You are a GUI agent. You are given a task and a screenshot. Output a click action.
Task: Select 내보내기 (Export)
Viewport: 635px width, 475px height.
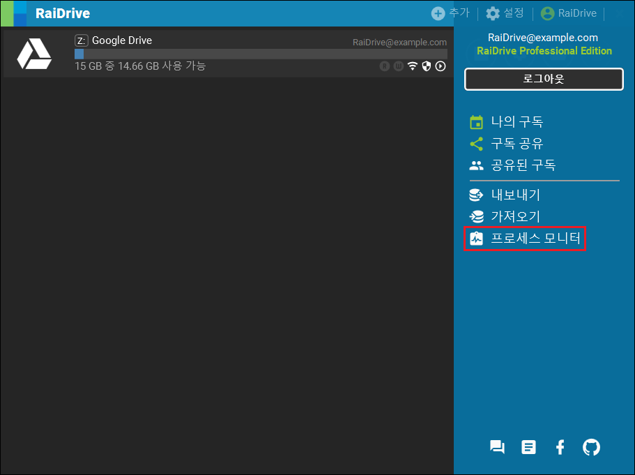[x=505, y=195]
